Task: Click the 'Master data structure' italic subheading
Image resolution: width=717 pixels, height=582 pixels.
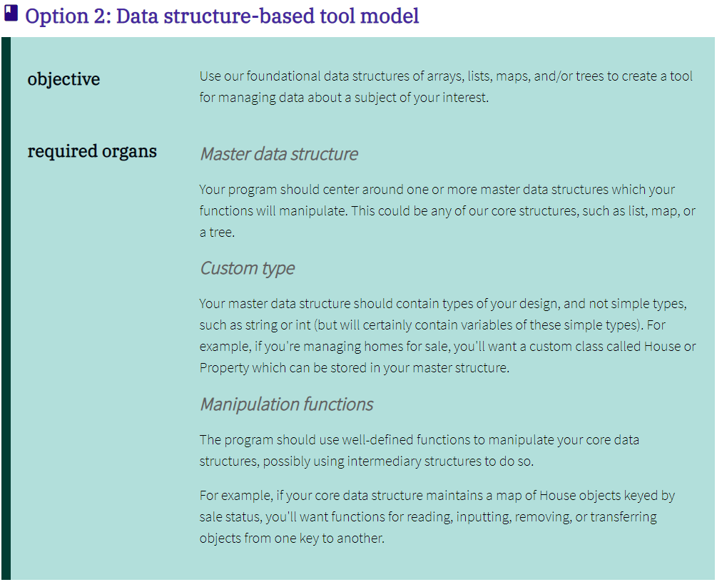Action: [x=279, y=154]
